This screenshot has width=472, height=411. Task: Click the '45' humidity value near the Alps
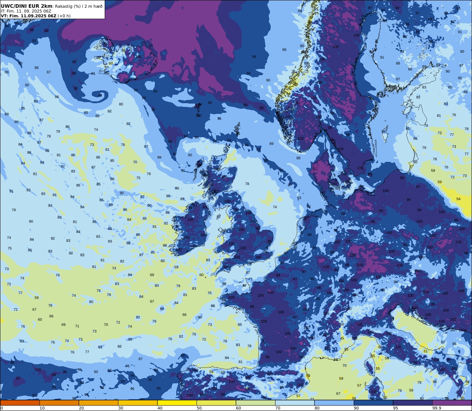pos(342,338)
